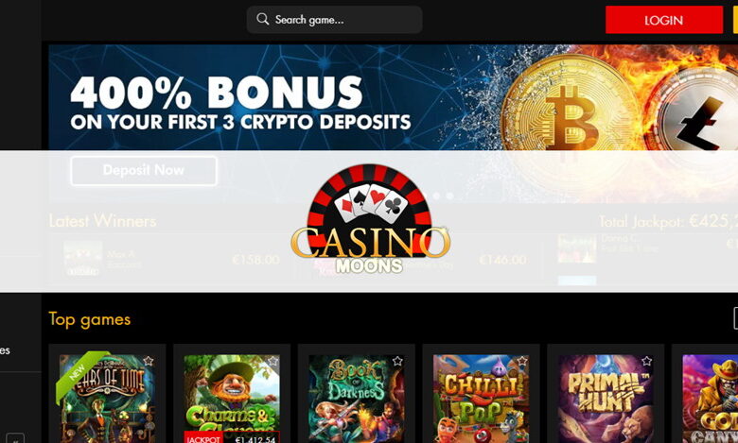Click the Top games heading

point(90,319)
